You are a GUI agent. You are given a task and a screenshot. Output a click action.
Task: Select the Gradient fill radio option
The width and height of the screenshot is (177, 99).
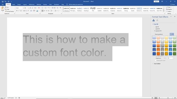pyautogui.click(x=155, y=31)
